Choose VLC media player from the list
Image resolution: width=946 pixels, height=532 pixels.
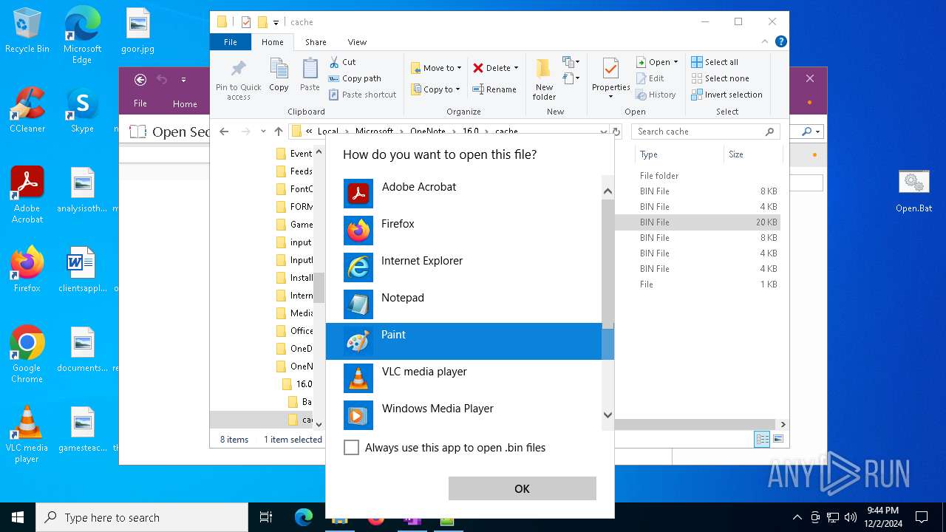[464, 378]
